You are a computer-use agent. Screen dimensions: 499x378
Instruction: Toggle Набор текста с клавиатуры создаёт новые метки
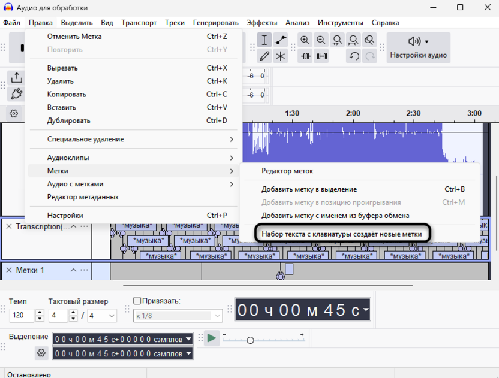pos(360,234)
